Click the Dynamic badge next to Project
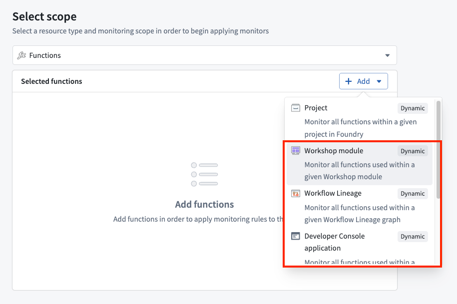Image resolution: width=457 pixels, height=304 pixels. (413, 108)
